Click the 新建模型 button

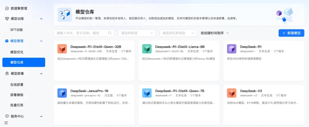(291, 33)
